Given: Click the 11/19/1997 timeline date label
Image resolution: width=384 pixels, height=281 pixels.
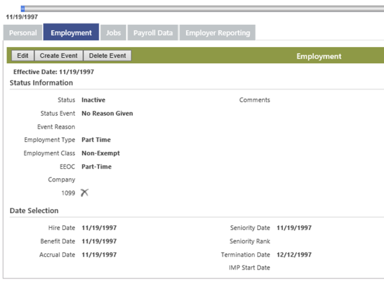Looking at the screenshot, I should pos(22,17).
